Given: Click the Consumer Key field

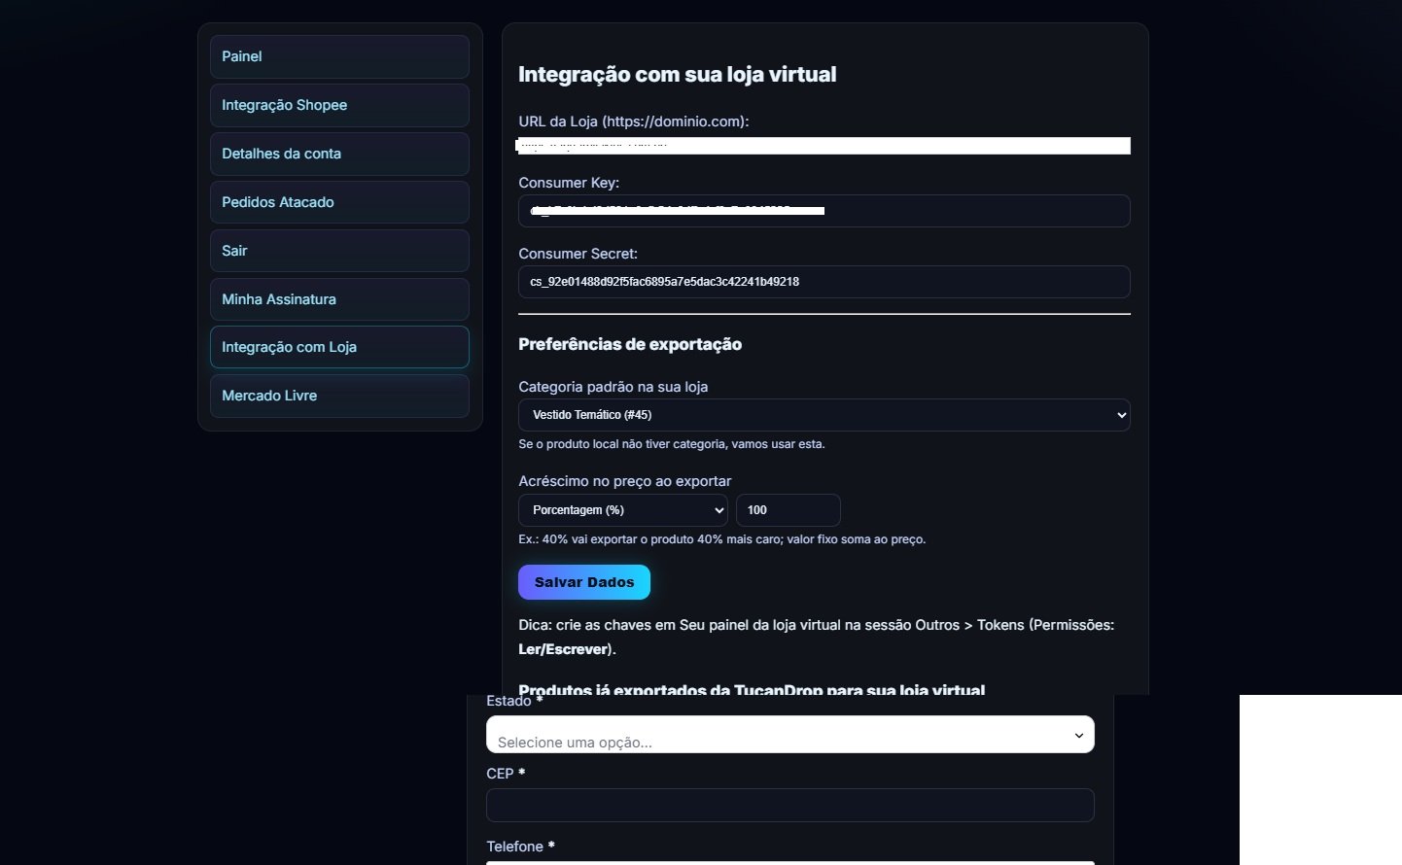Looking at the screenshot, I should (x=824, y=211).
